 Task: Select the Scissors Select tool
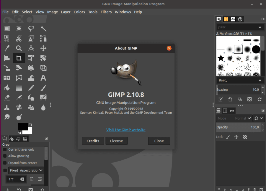point(19,38)
